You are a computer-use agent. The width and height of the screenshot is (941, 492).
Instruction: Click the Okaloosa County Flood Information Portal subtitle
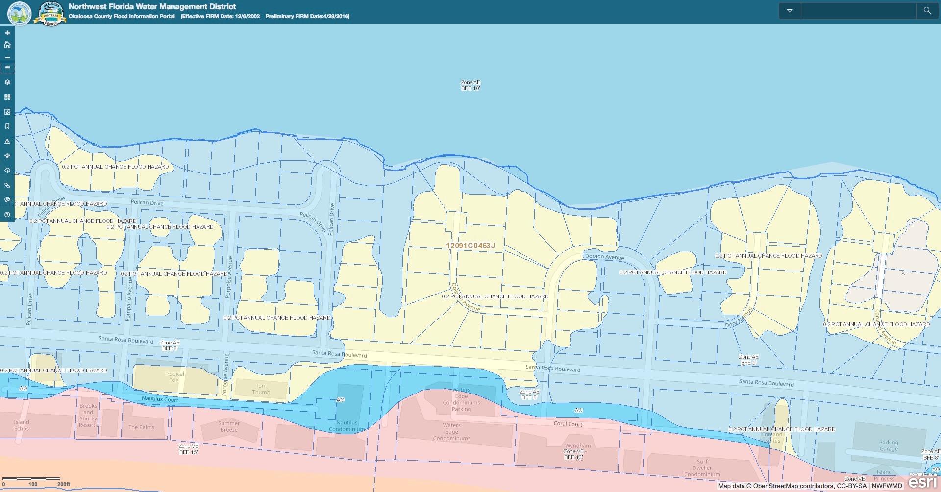click(122, 17)
